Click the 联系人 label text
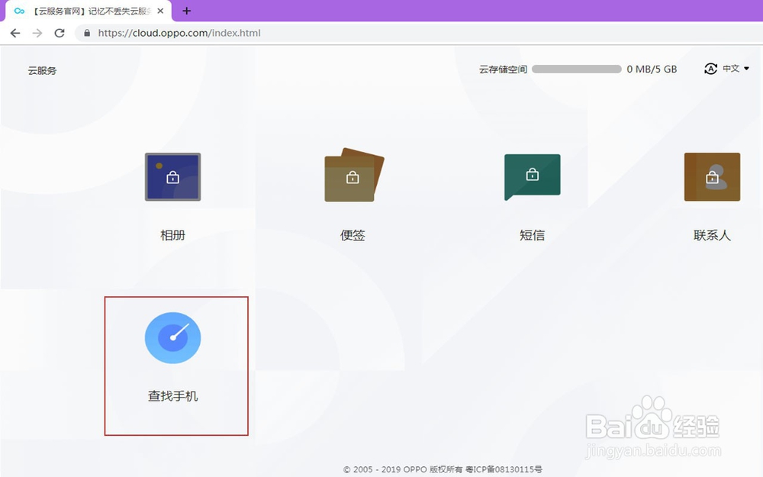 712,236
